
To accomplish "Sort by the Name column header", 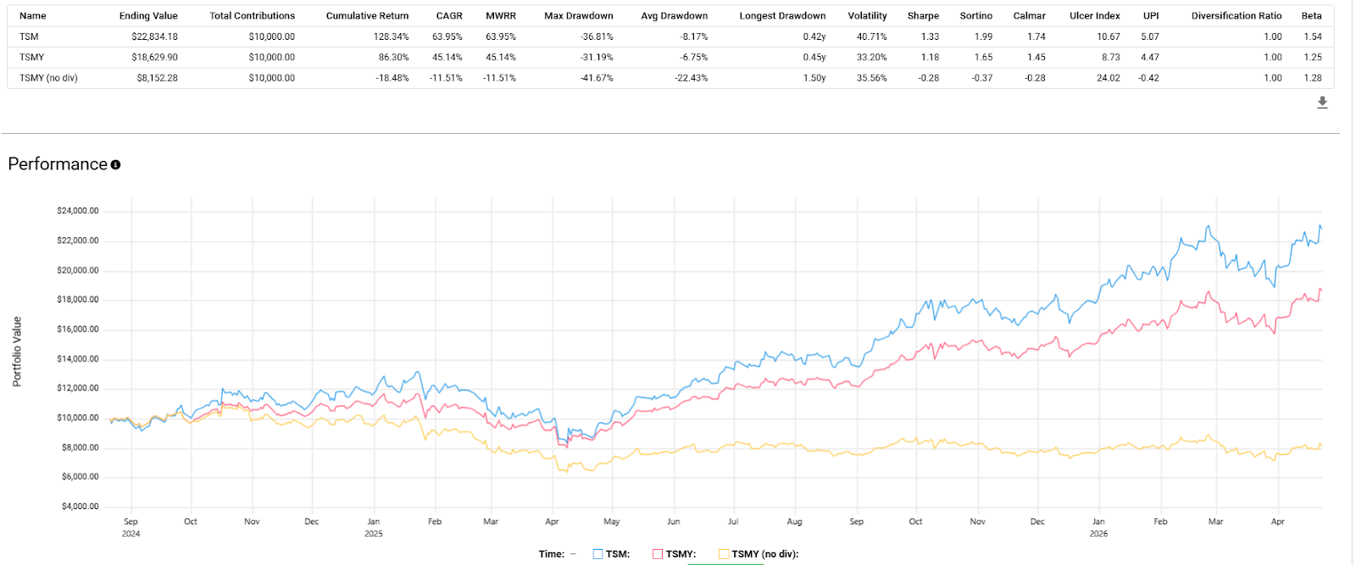I will point(33,16).
